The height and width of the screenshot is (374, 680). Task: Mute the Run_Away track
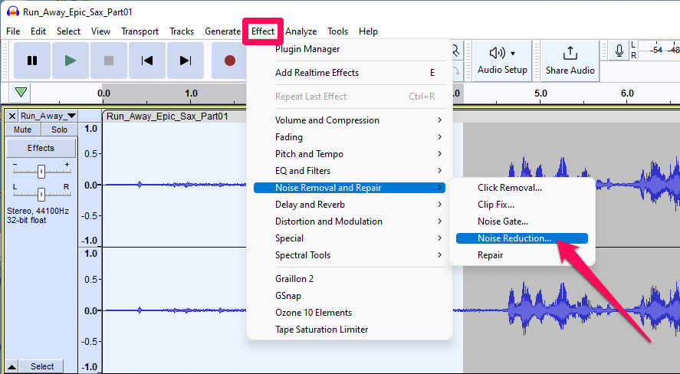[22, 130]
